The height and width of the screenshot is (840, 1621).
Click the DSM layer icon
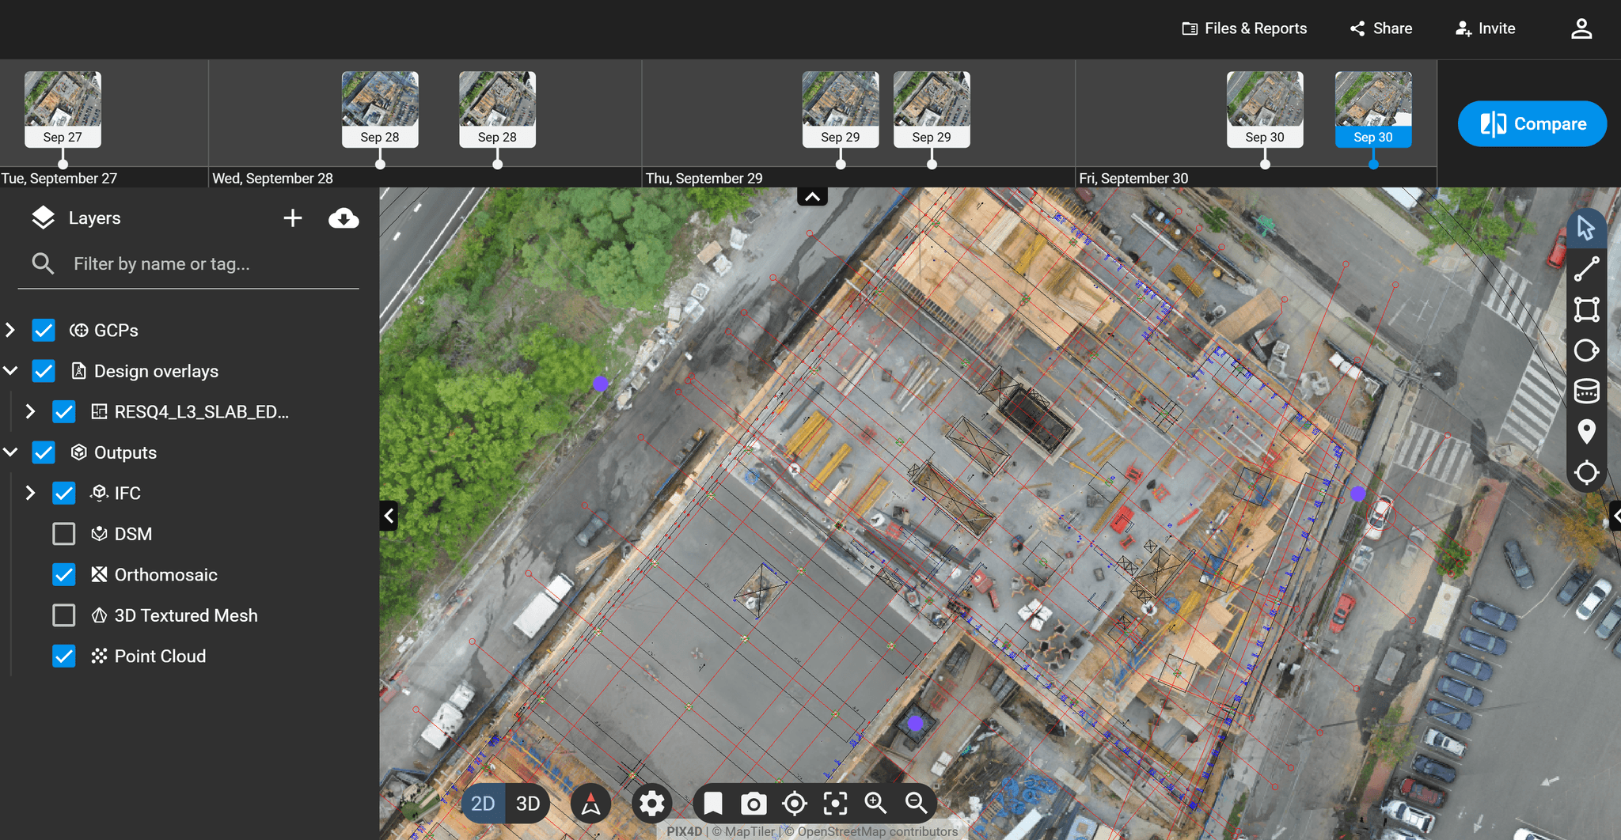[x=99, y=534]
